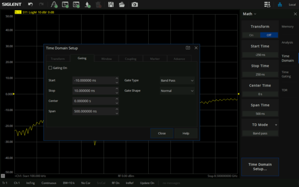
Task: Switch Transform to On
Action: (x=251, y=35)
